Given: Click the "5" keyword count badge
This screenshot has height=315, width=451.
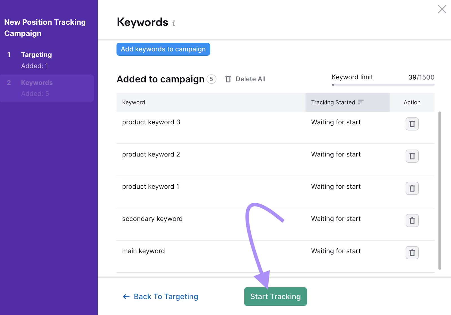Looking at the screenshot, I should (211, 79).
